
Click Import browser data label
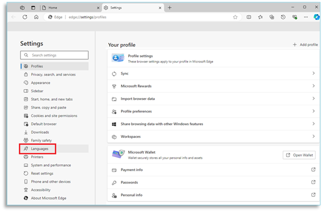click(x=138, y=98)
